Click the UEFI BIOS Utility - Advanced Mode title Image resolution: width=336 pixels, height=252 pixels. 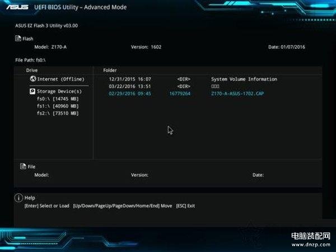point(80,7)
